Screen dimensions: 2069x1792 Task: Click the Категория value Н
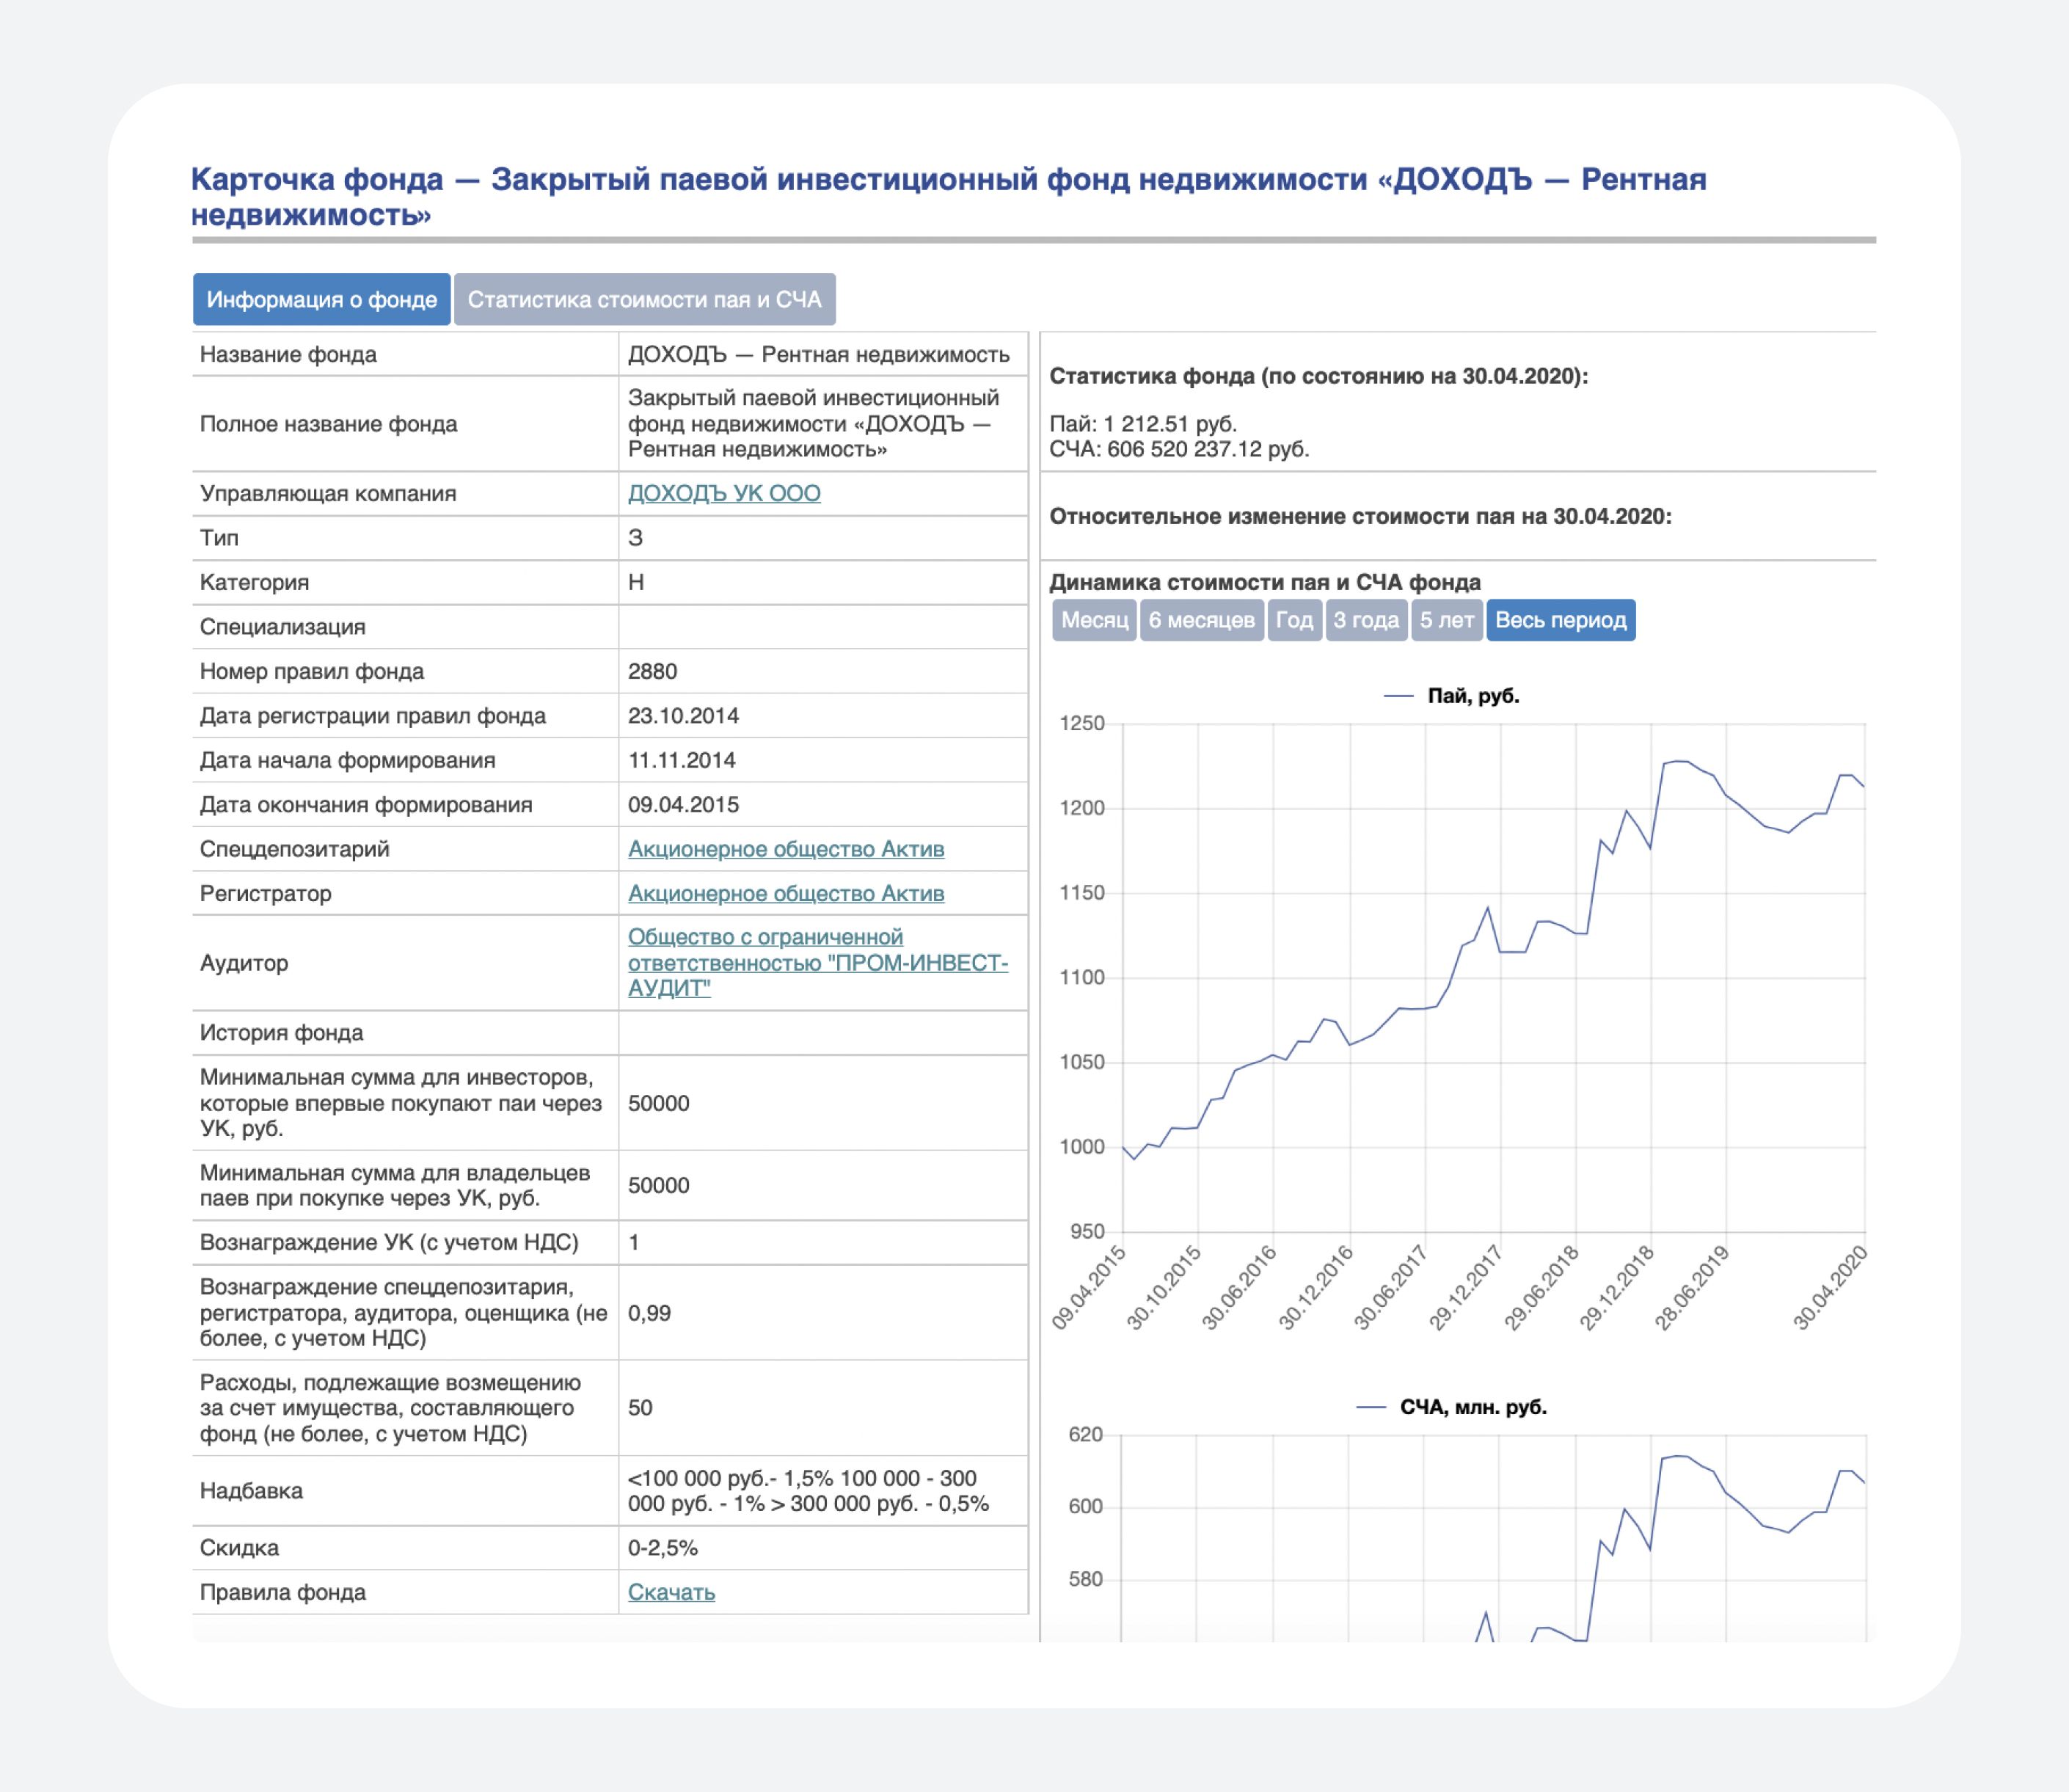(636, 582)
